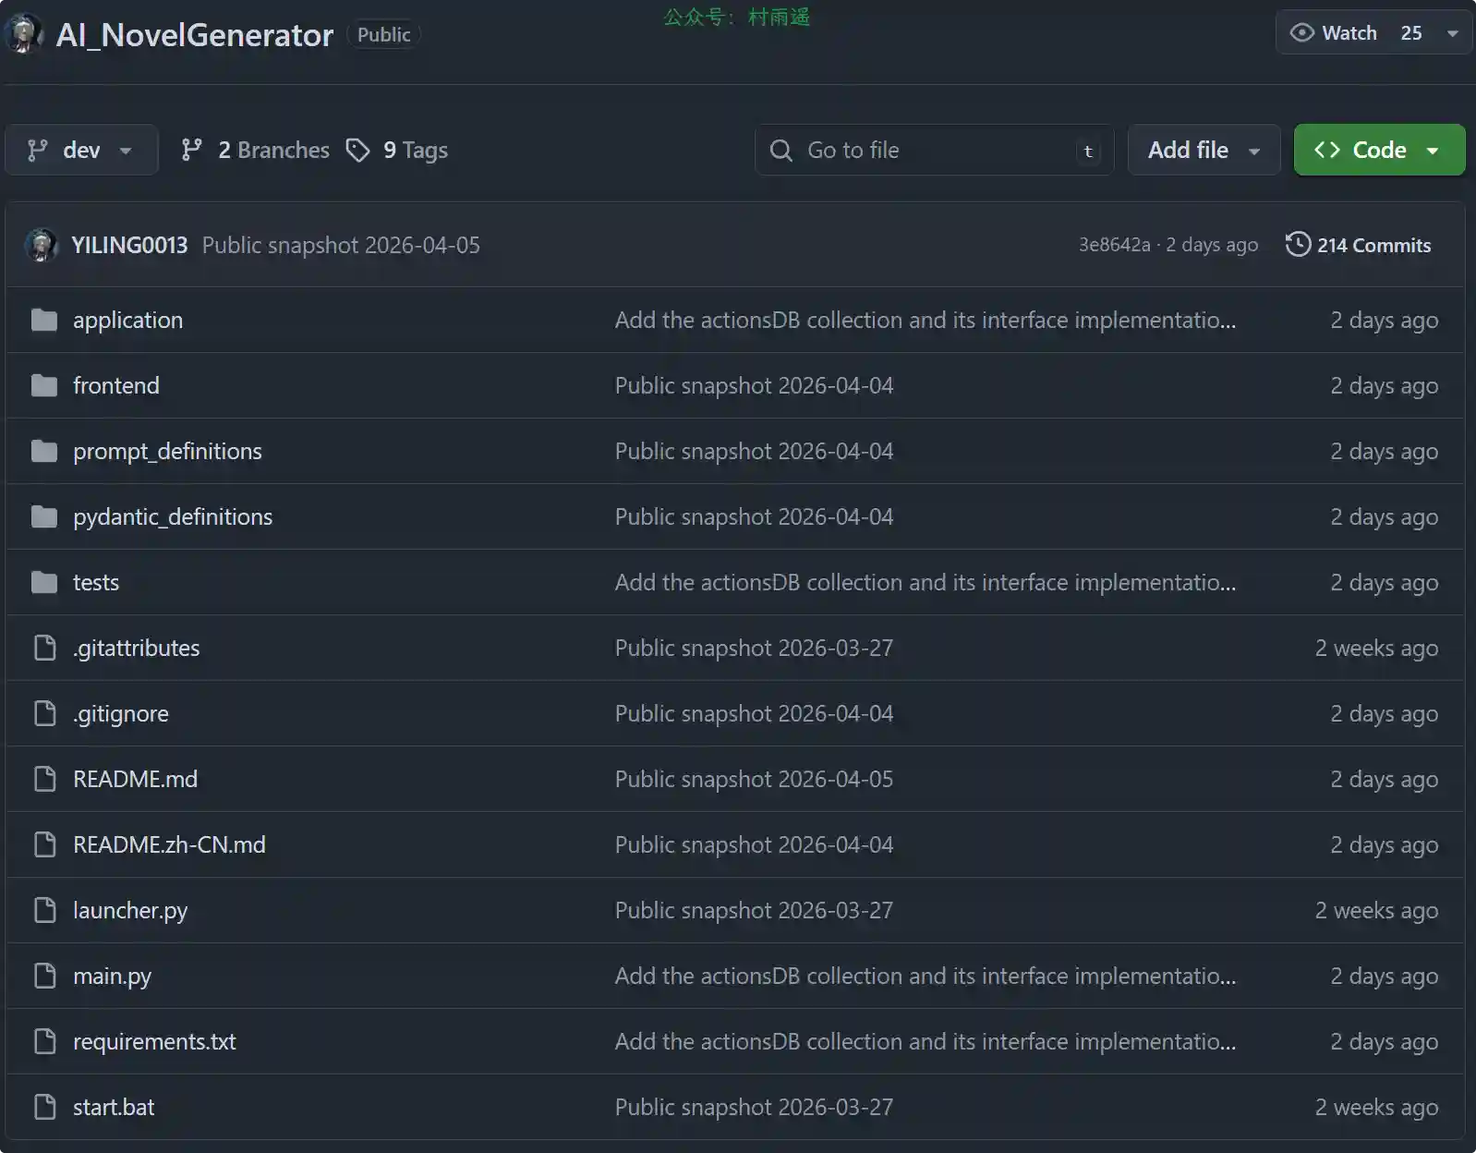Click the tests folder icon
The width and height of the screenshot is (1476, 1153).
[43, 582]
